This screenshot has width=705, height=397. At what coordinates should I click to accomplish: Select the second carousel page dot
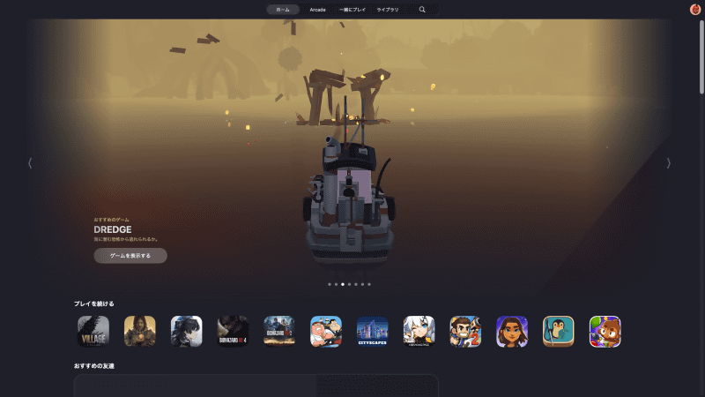point(336,284)
